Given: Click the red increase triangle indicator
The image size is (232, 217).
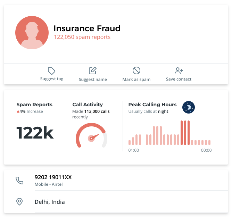Looking at the screenshot, I should pyautogui.click(x=18, y=111).
